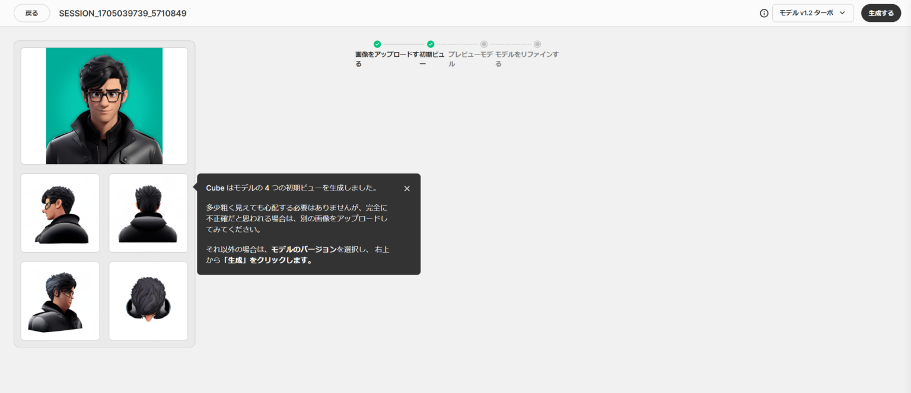Close the Cube initial views tooltip
This screenshot has height=393, width=911.
click(x=407, y=188)
